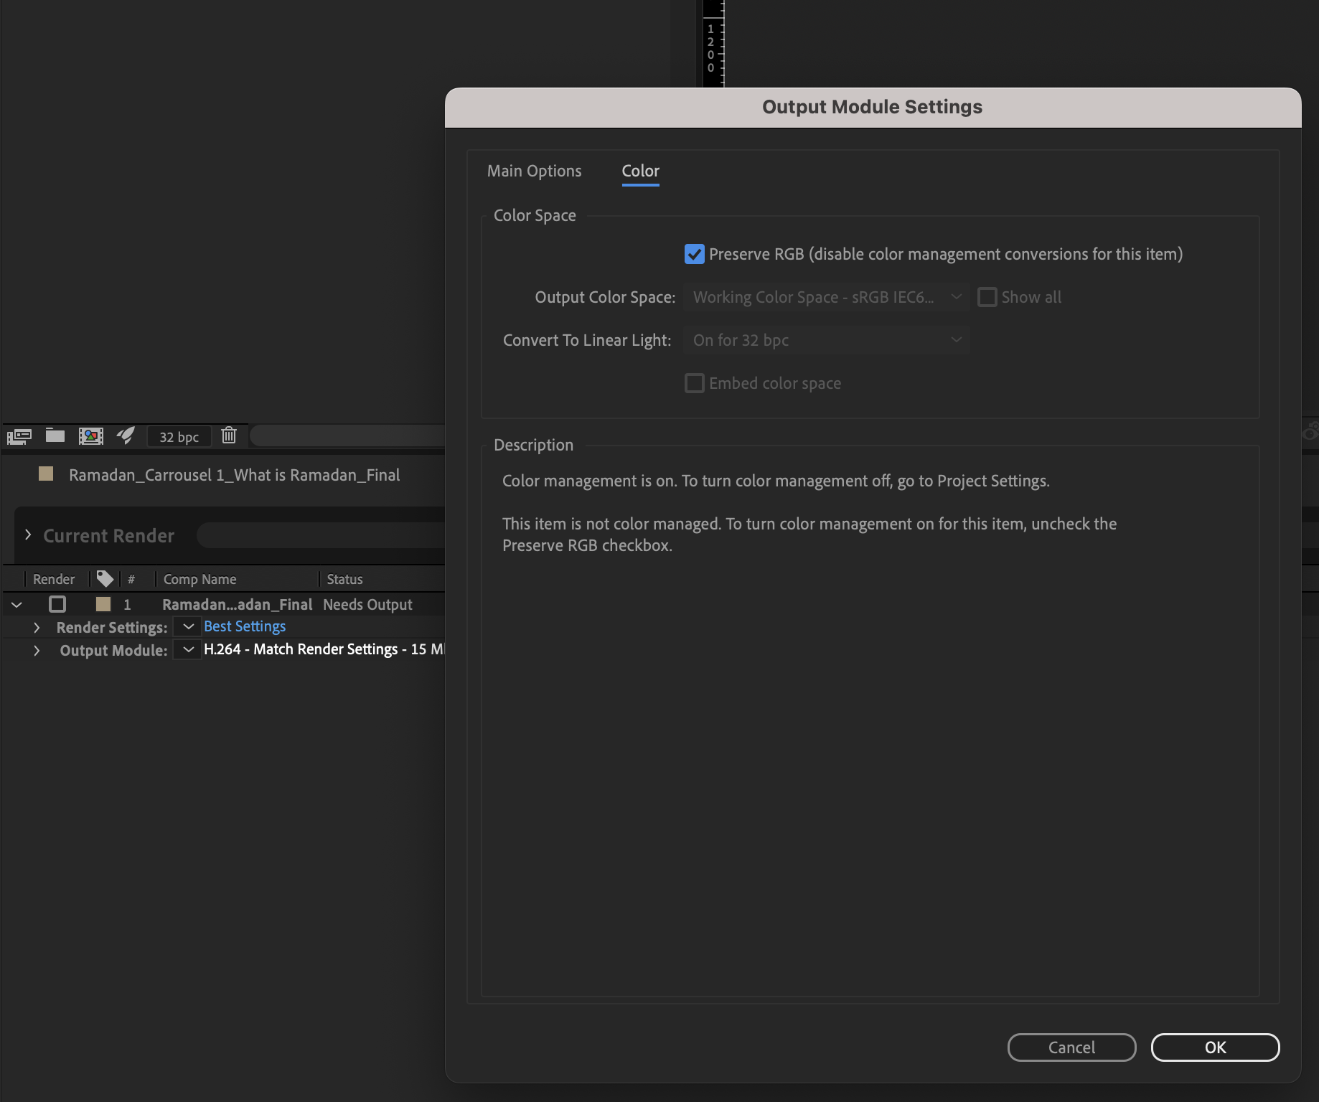Click the label tag column header icon

coord(104,578)
